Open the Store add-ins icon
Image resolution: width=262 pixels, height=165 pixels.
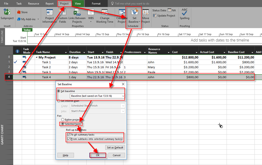pos(19,12)
